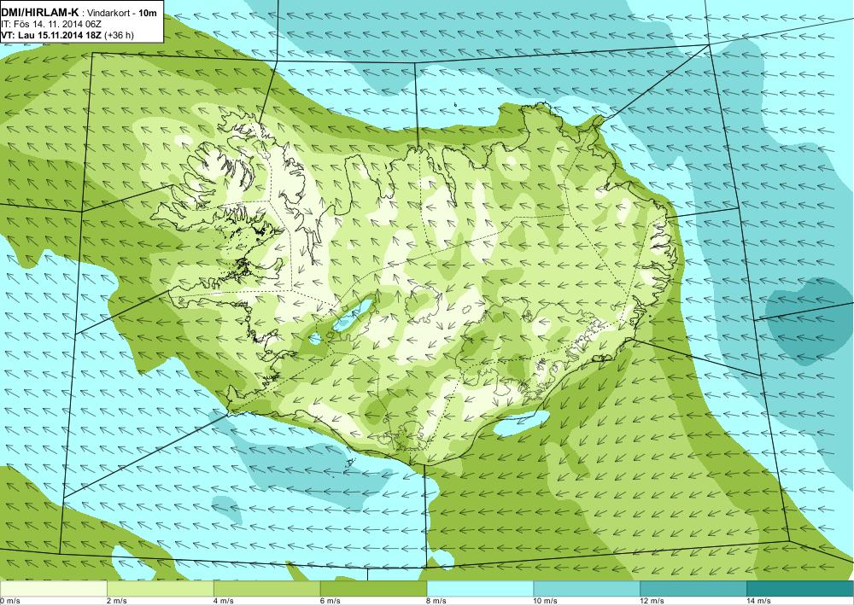This screenshot has width=854, height=606.
Task: Click the 6–8 m/s dark green swatch
Action: pos(374,589)
